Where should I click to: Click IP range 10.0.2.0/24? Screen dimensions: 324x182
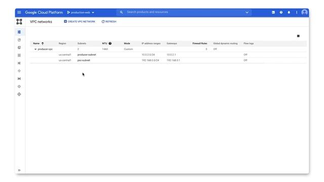click(x=148, y=55)
